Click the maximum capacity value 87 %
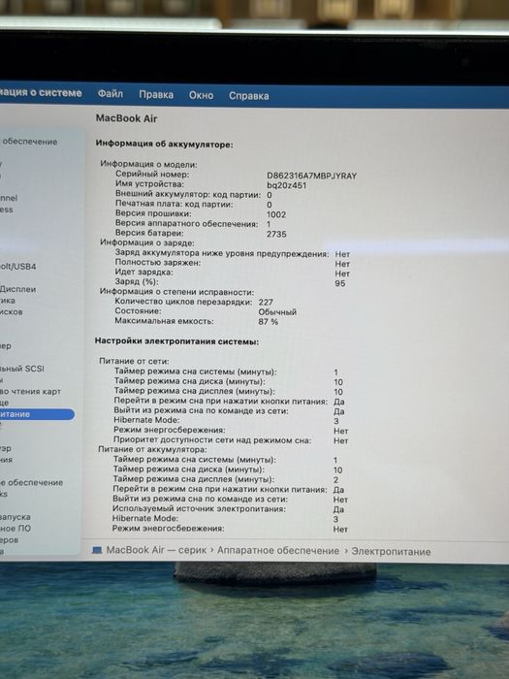 coord(269,322)
